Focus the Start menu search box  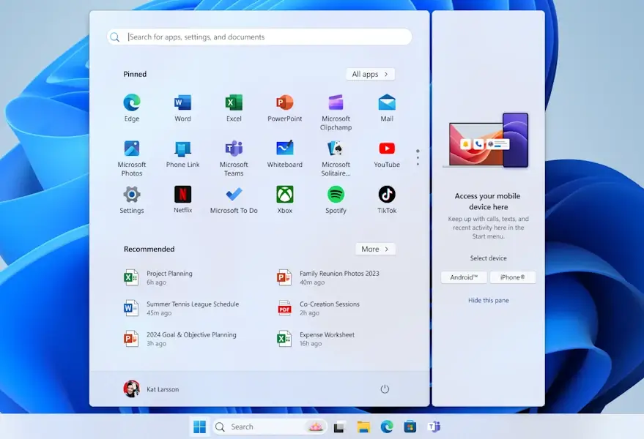point(259,37)
